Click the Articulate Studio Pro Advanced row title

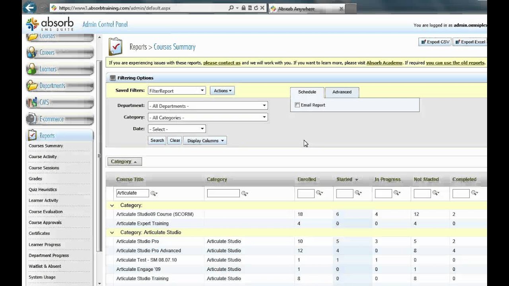(148, 251)
